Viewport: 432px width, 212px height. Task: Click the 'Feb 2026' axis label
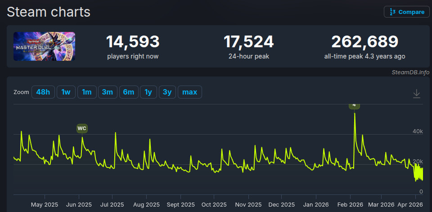click(x=350, y=205)
